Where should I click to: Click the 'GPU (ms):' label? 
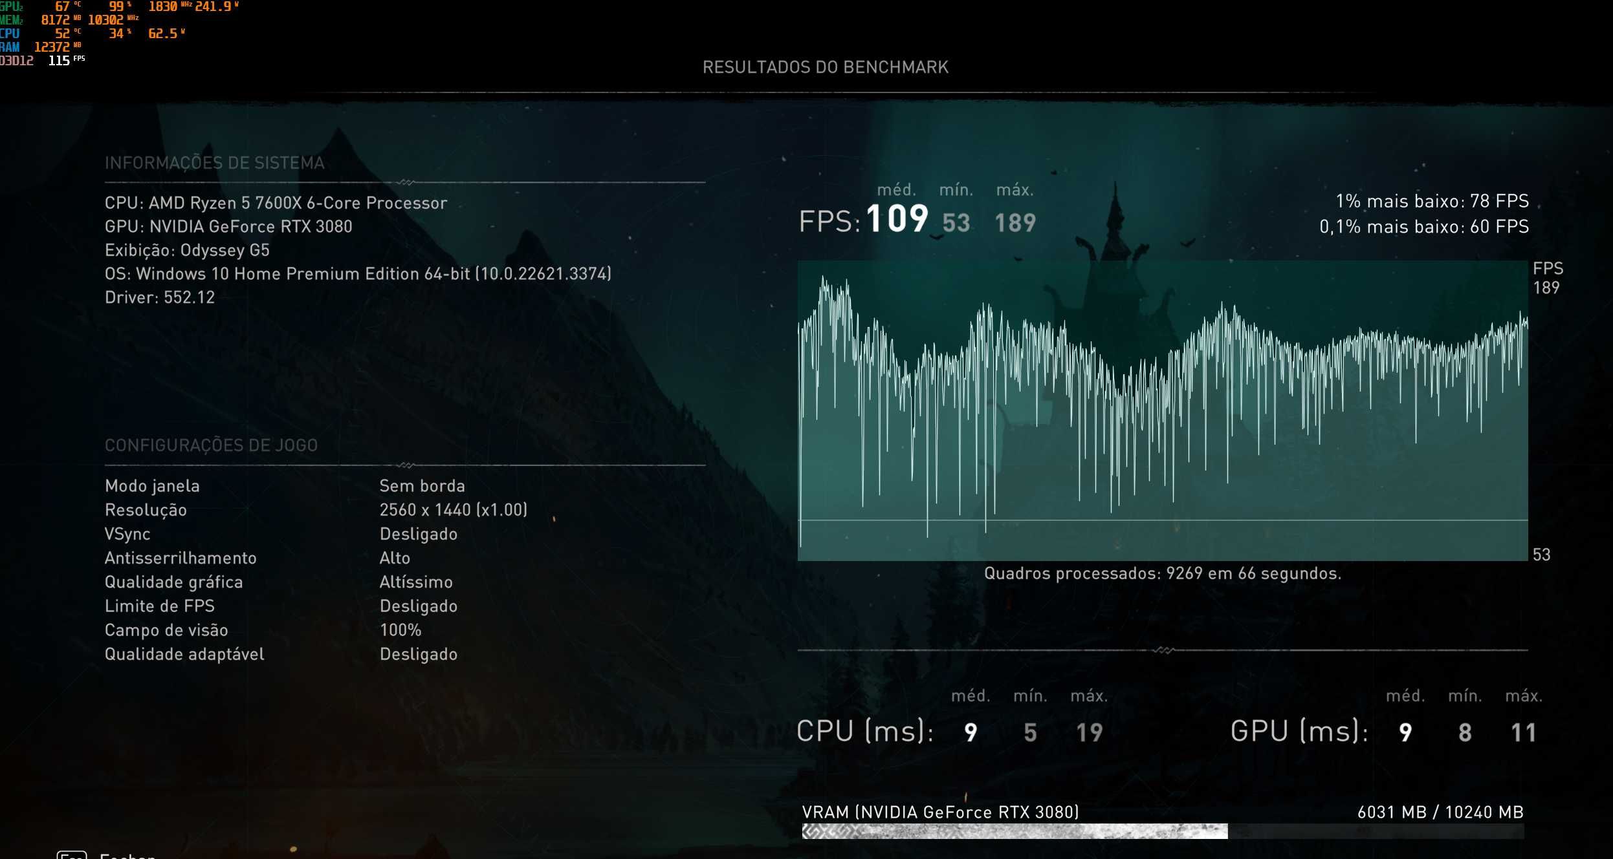1299,732
